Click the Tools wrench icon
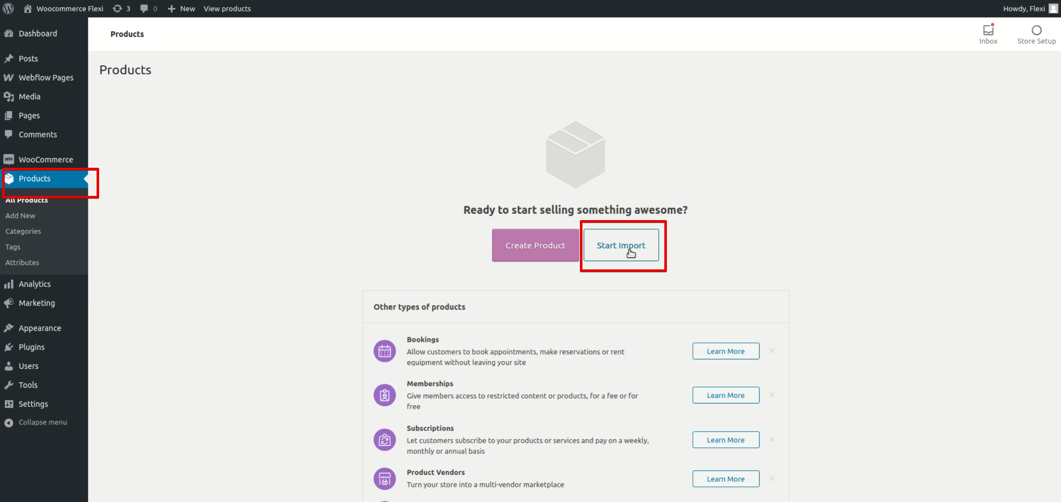 [9, 385]
